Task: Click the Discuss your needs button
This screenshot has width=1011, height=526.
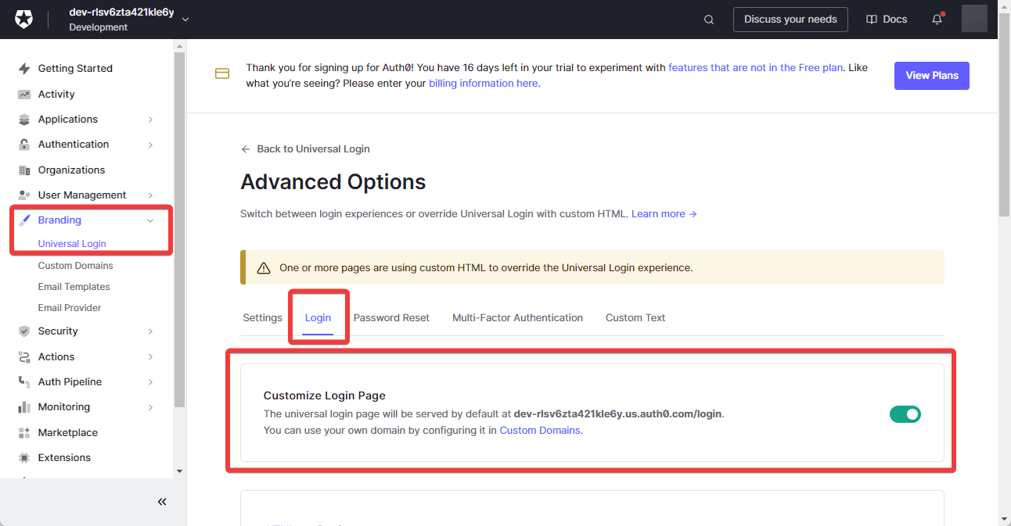Action: pyautogui.click(x=790, y=20)
